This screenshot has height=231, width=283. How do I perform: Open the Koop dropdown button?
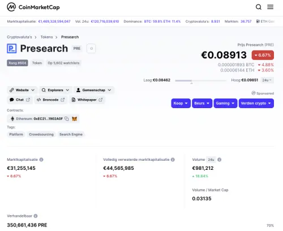coord(181,103)
